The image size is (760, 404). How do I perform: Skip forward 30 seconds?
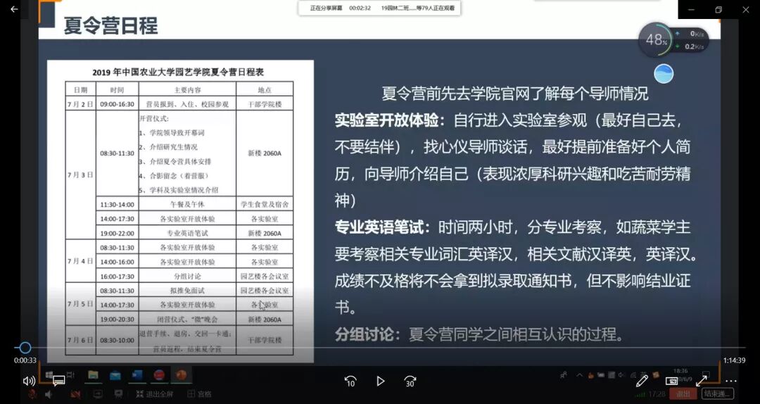(410, 381)
